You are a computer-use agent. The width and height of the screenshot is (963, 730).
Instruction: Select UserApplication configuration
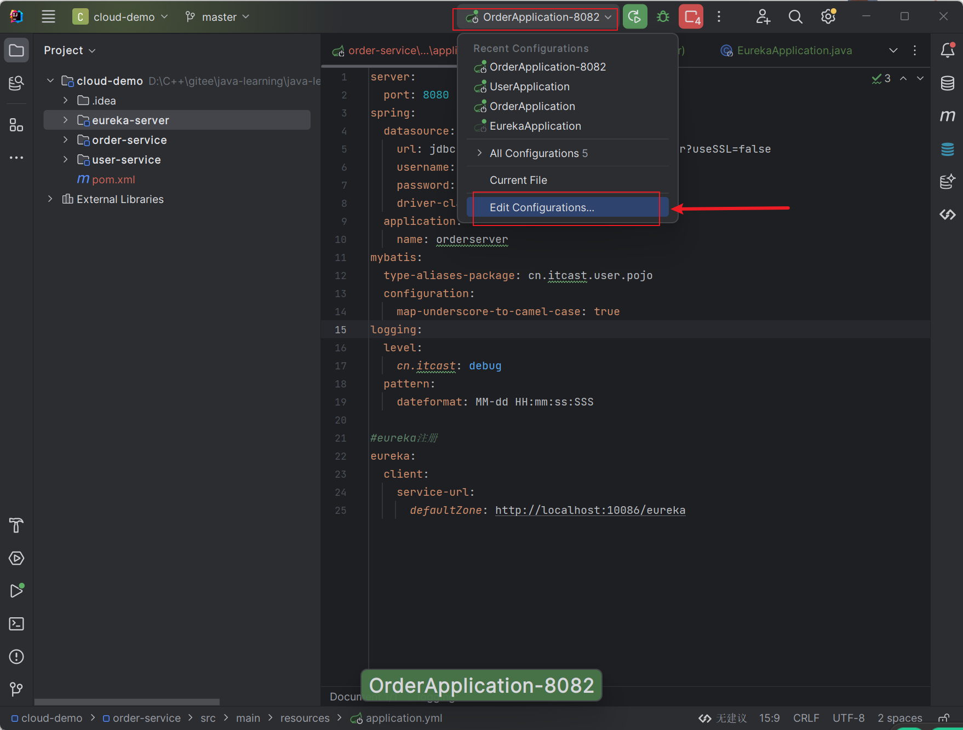tap(568, 86)
